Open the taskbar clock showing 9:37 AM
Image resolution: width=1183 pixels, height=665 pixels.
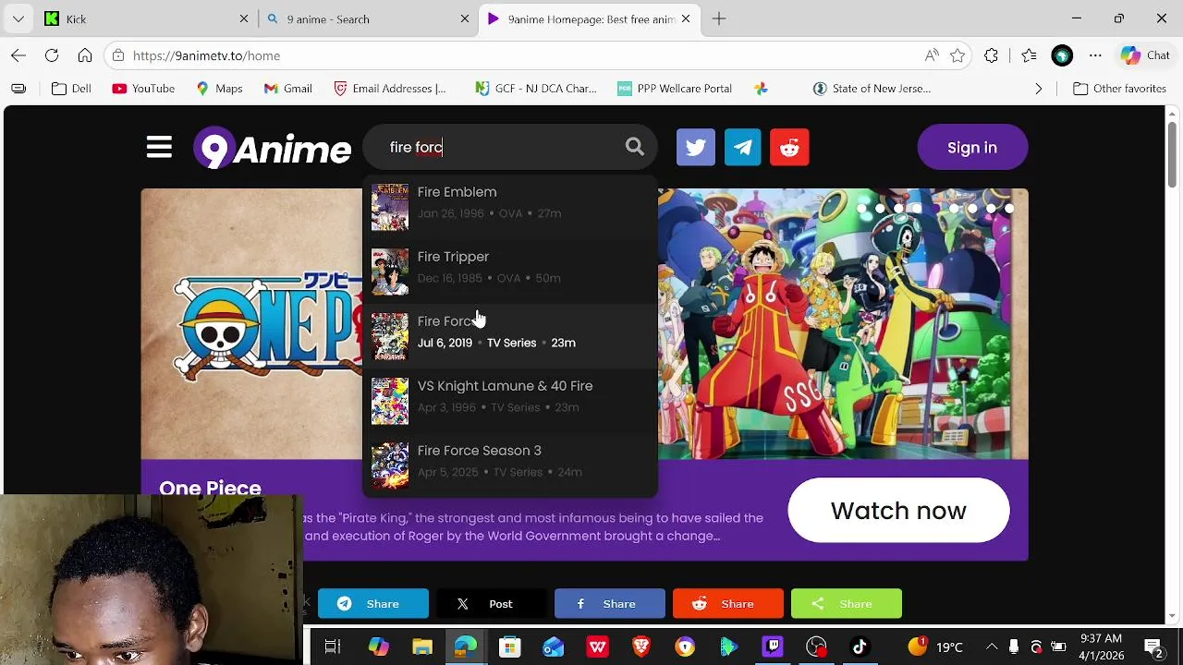pos(1100,647)
